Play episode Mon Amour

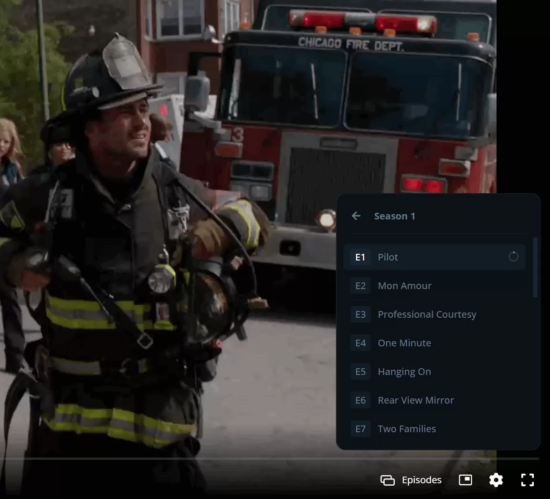pyautogui.click(x=404, y=286)
